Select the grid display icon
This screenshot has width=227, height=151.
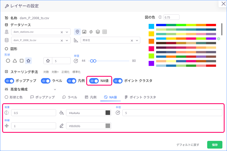pyautogui.click(x=105, y=32)
